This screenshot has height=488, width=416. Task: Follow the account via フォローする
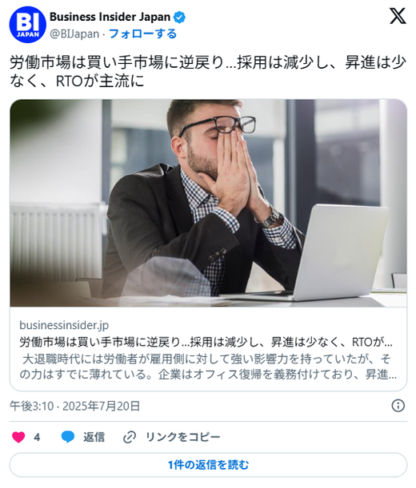click(142, 34)
